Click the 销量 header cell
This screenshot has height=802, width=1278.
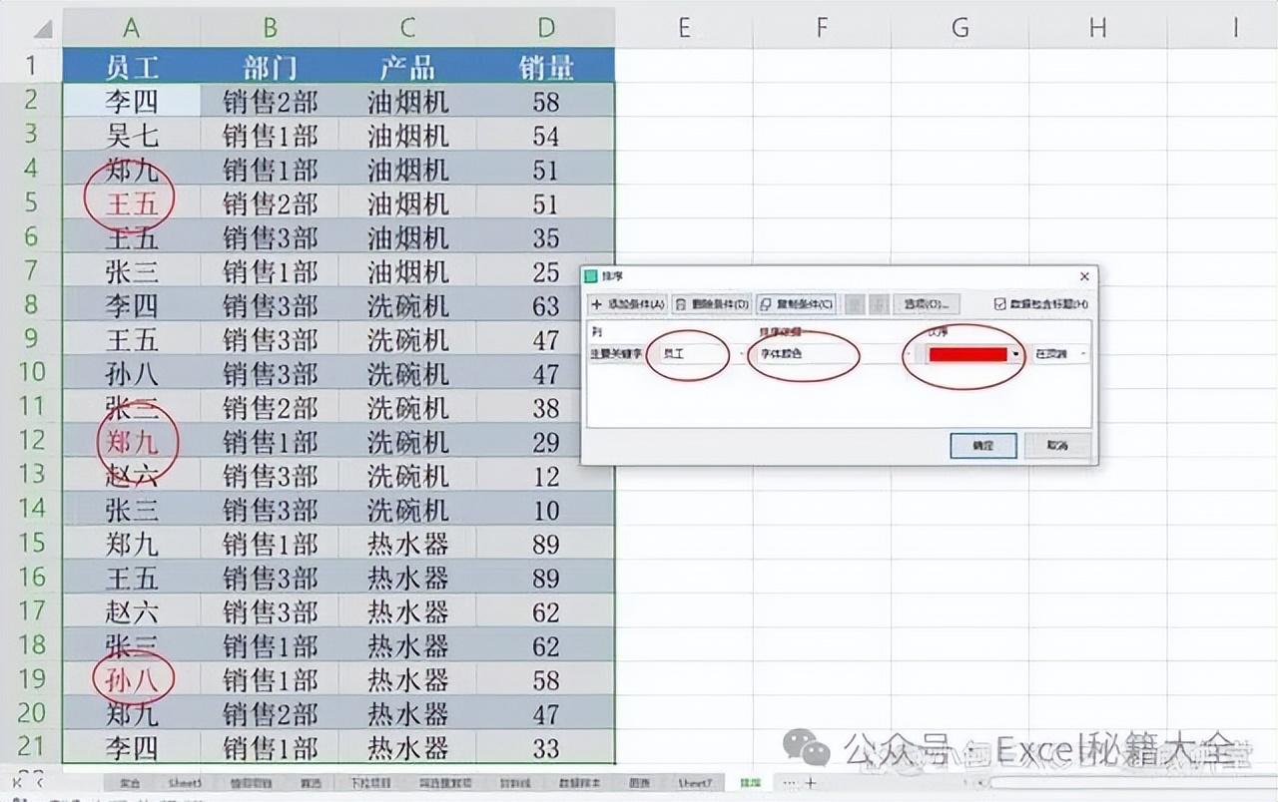click(x=546, y=67)
